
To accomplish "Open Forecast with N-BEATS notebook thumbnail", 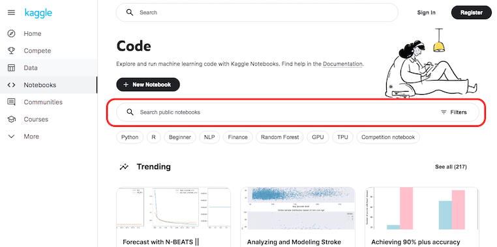I will pos(173,208).
